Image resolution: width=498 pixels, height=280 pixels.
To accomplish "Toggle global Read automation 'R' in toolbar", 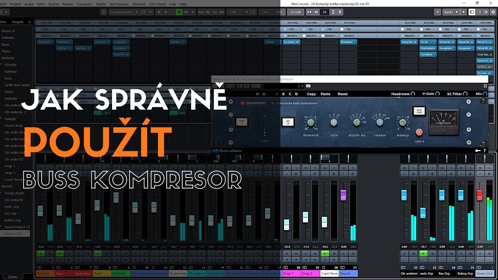I will [x=179, y=12].
